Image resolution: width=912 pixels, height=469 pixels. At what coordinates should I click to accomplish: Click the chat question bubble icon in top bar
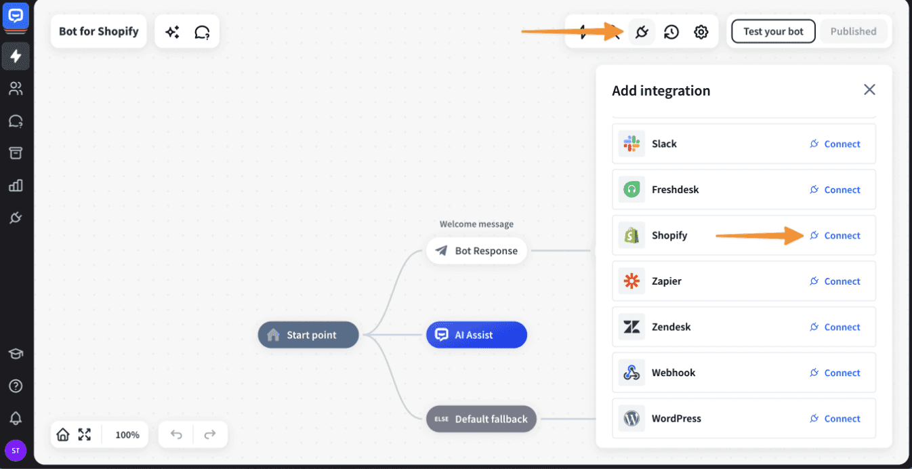pyautogui.click(x=202, y=32)
